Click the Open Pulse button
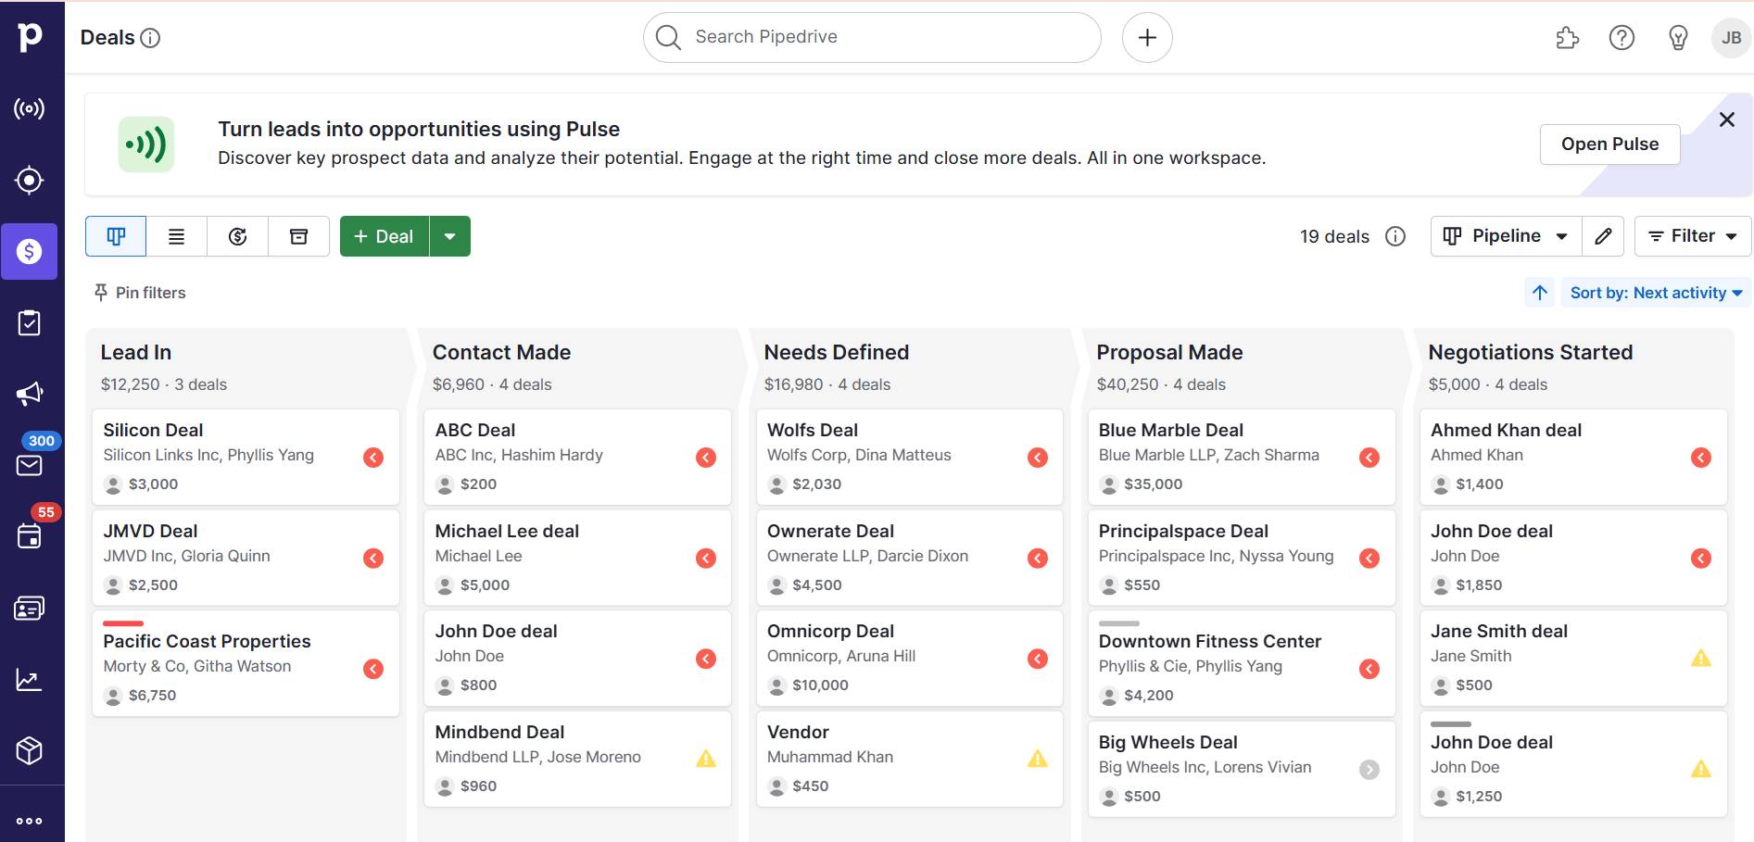1754x842 pixels. pyautogui.click(x=1609, y=144)
